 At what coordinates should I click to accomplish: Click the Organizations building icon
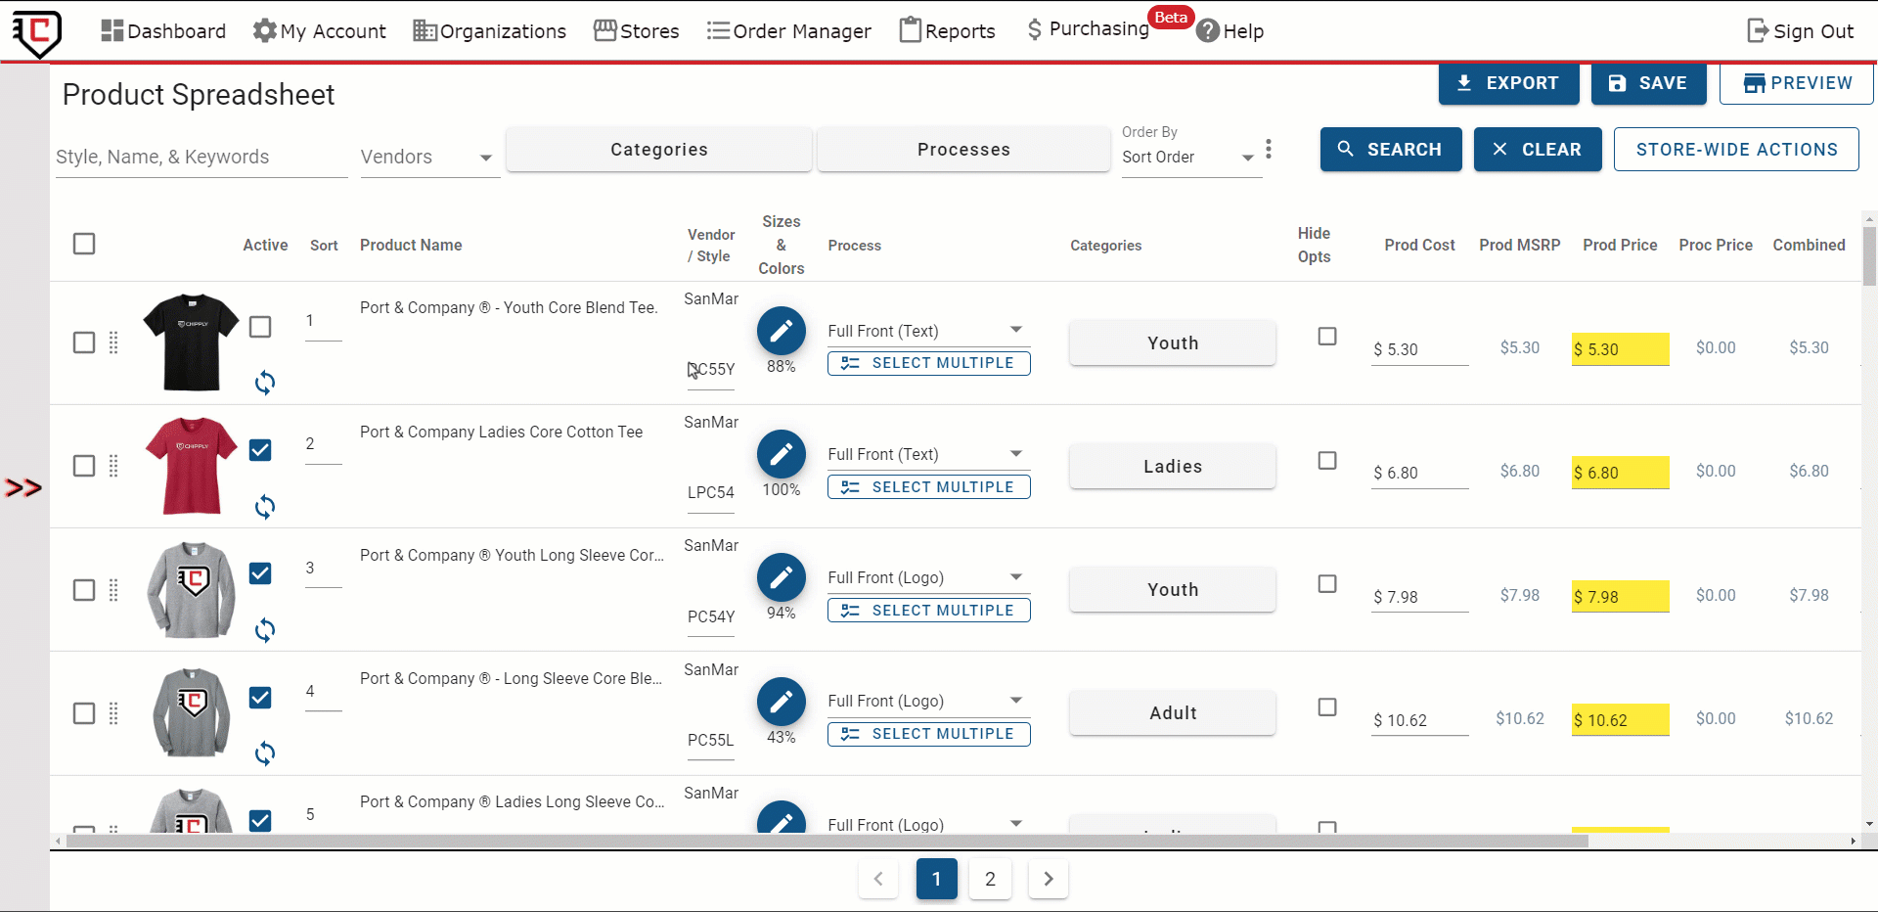coord(425,31)
